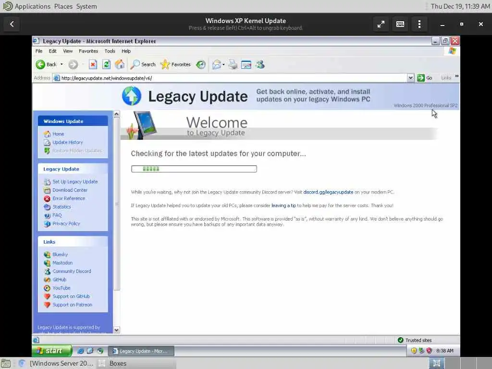Image resolution: width=492 pixels, height=369 pixels.
Task: Open the System menu in top panel
Action: [86, 6]
